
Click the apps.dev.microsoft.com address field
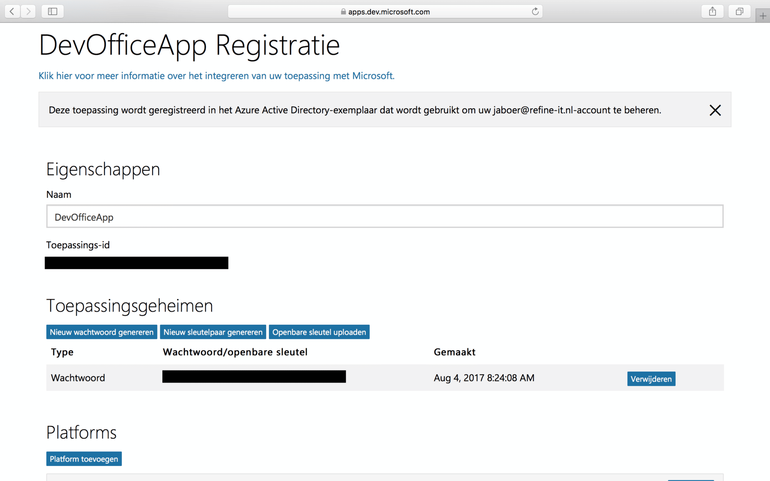(x=385, y=12)
